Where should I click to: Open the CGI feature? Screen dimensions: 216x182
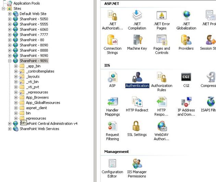click(186, 80)
